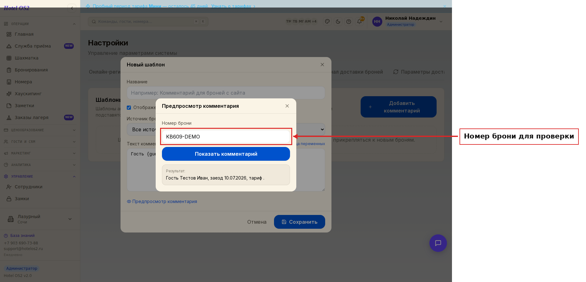586x282 pixels.
Task: Open the theme palette icon in header
Action: click(x=327, y=22)
